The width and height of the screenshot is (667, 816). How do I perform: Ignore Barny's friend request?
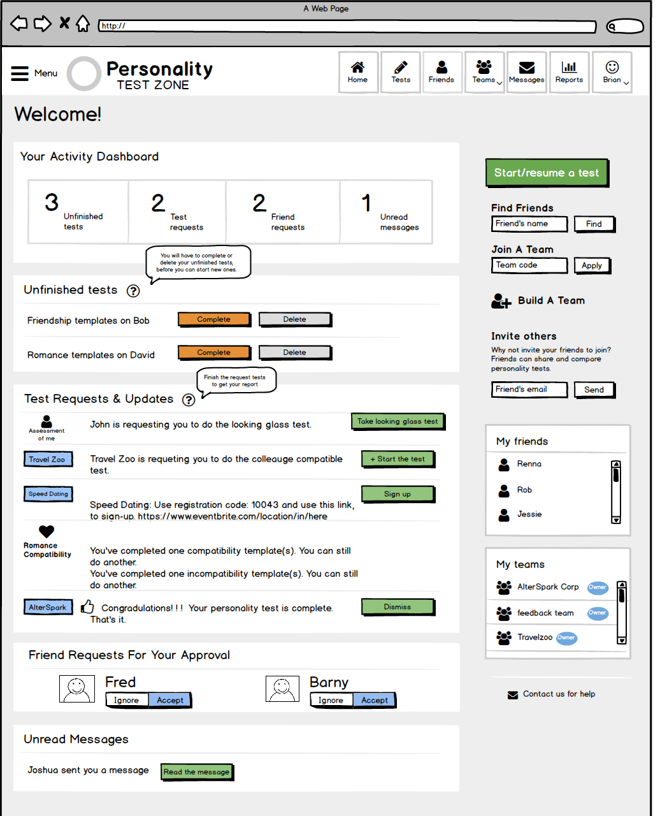[331, 700]
